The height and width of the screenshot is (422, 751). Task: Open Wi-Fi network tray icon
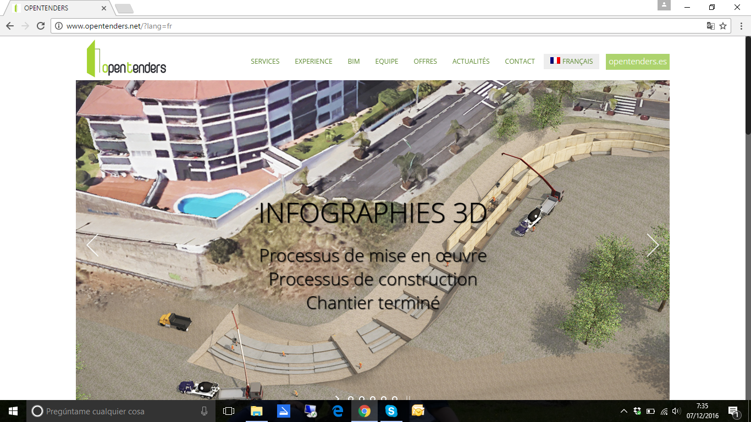click(x=664, y=411)
